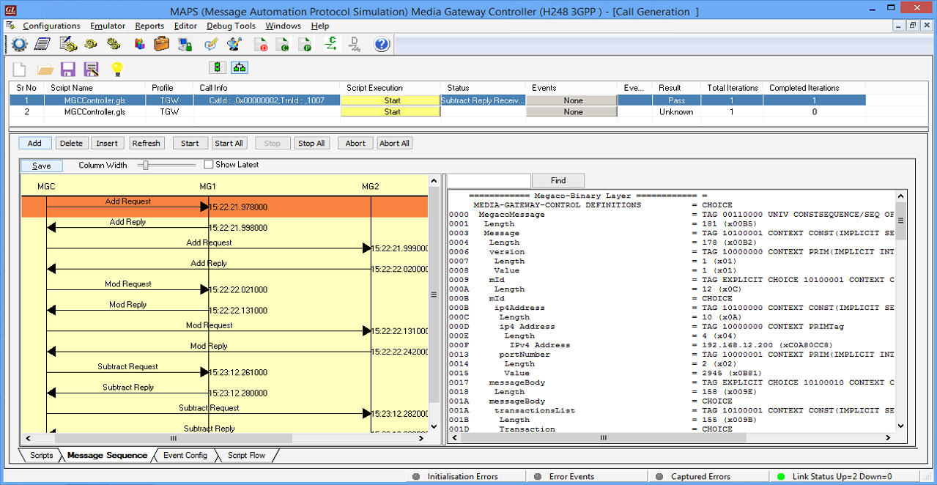Open a file with the folder icon
937x485 pixels.
pyautogui.click(x=45, y=70)
